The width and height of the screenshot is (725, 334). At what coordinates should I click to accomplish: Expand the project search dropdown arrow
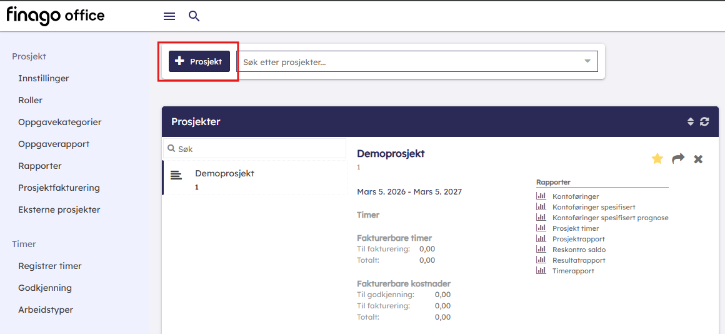tap(587, 61)
